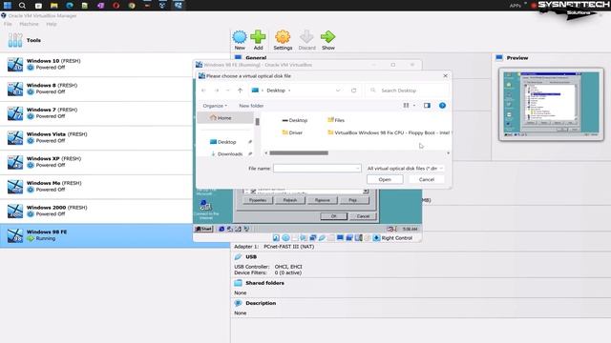
Task: Close the choose optical disk file dialog
Action: [446, 76]
